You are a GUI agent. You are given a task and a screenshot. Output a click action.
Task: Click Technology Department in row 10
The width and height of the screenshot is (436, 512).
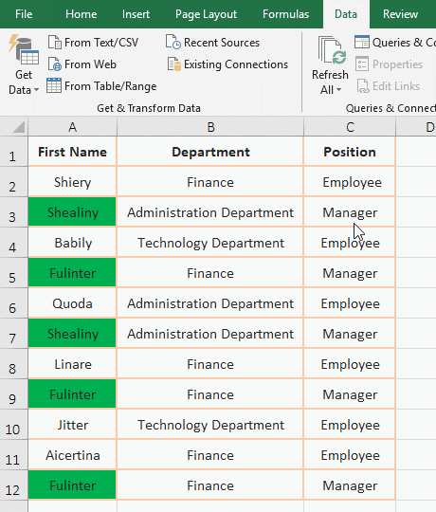point(210,425)
